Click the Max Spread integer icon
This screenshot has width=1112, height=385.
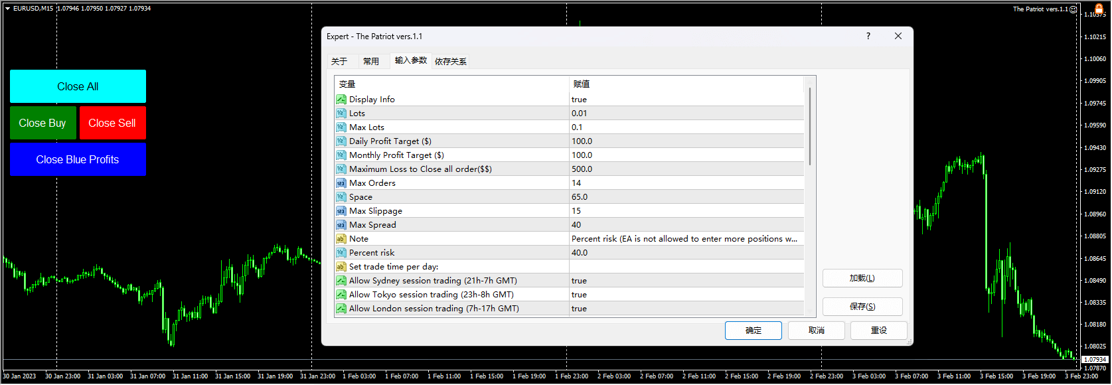point(341,225)
